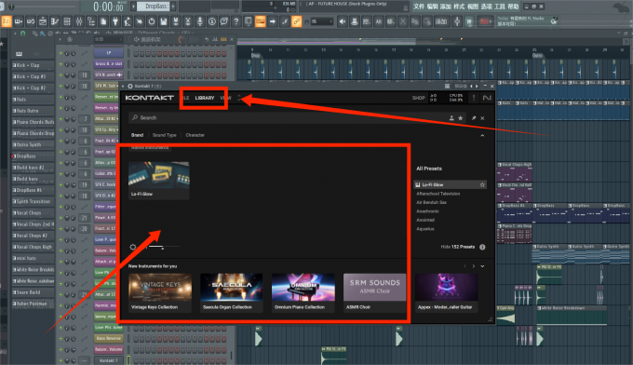
Task: Collapse the New Instruments for you section
Action: click(x=482, y=266)
